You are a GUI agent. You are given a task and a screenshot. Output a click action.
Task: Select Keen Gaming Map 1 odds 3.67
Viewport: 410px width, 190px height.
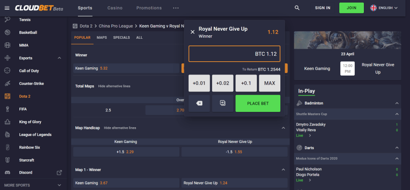(126, 183)
